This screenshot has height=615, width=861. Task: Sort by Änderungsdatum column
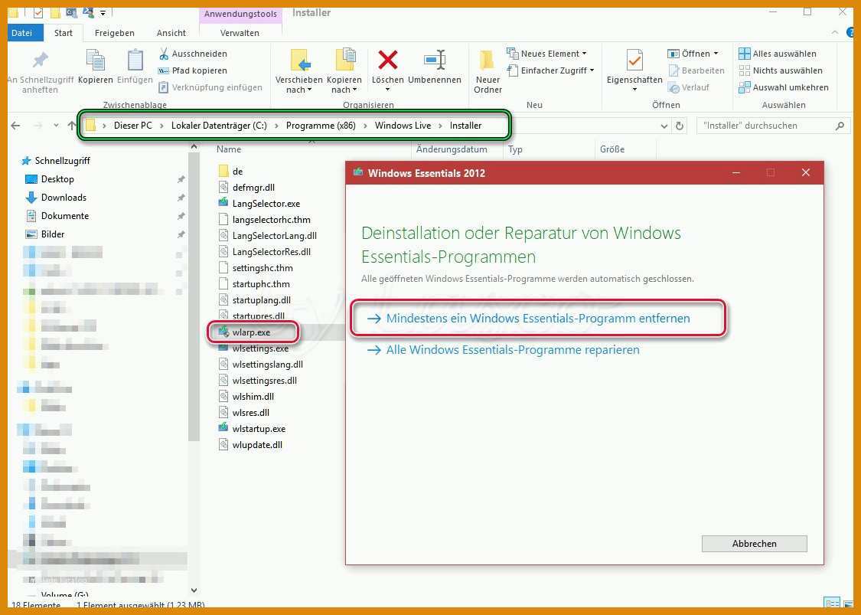(x=452, y=149)
